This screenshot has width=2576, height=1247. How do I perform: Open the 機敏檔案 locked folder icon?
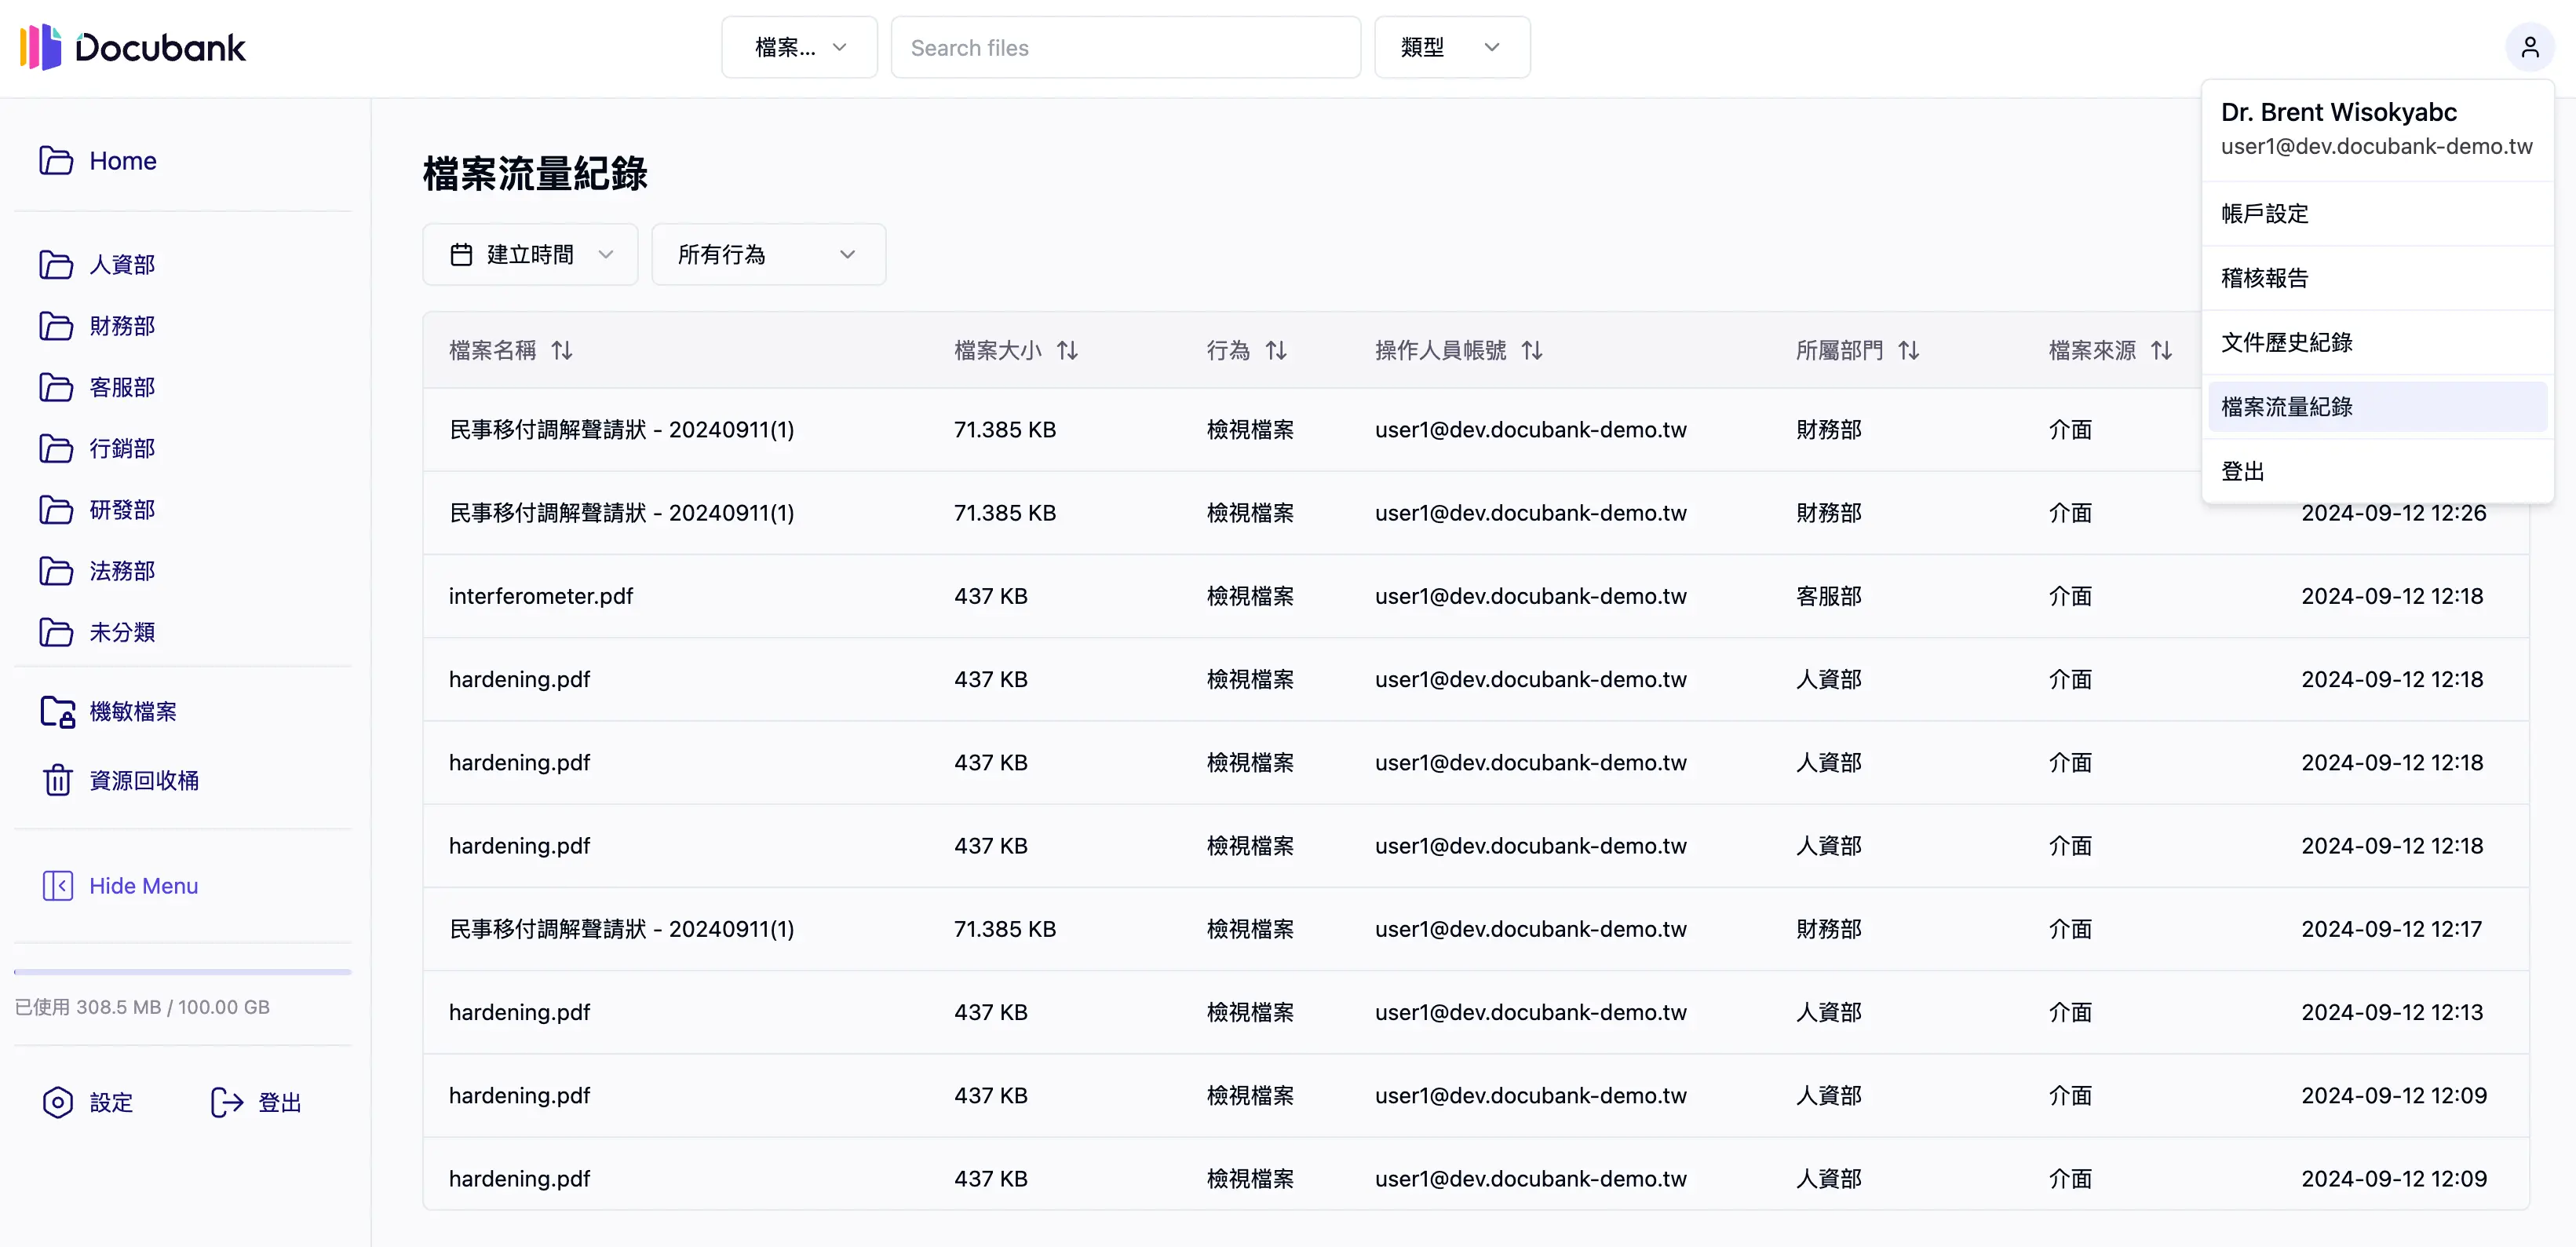pyautogui.click(x=57, y=711)
